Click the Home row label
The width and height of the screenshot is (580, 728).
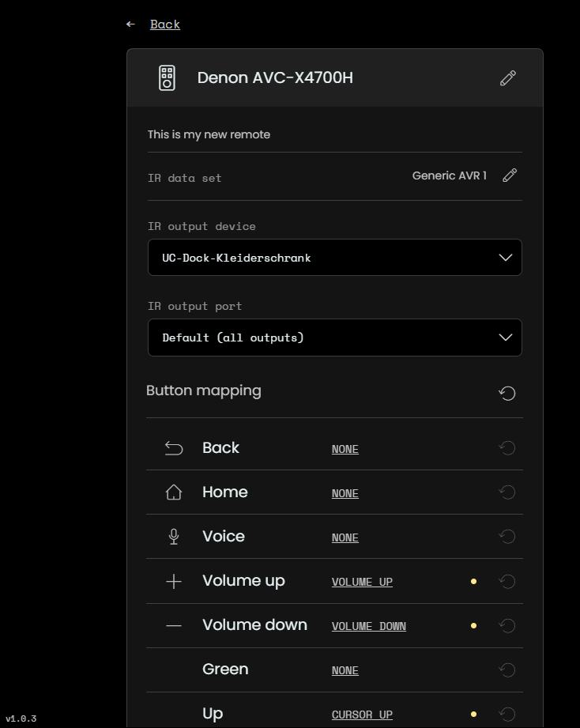pyautogui.click(x=225, y=492)
